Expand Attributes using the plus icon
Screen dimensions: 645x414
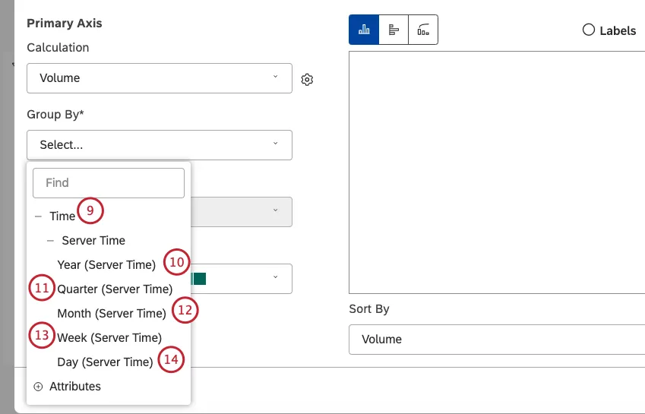tap(38, 387)
